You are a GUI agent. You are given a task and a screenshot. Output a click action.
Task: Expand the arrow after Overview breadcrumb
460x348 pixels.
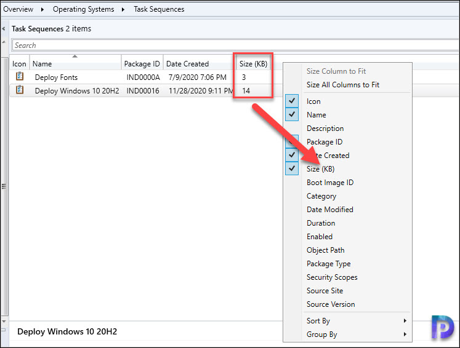click(x=42, y=9)
